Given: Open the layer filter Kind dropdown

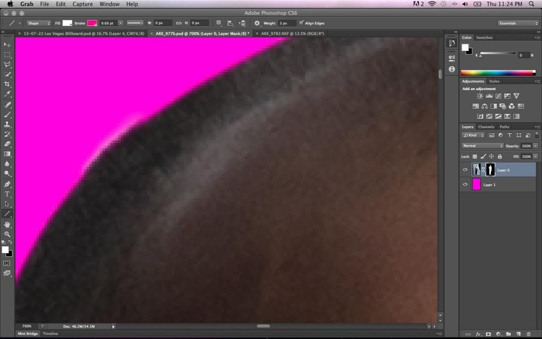Looking at the screenshot, I should [x=473, y=135].
